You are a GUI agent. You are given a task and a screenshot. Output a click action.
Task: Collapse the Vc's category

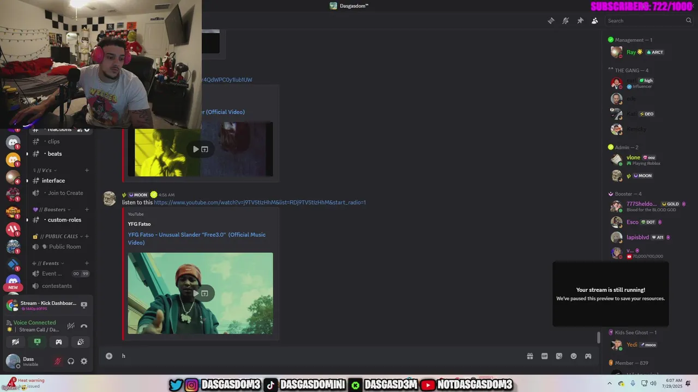click(x=45, y=170)
